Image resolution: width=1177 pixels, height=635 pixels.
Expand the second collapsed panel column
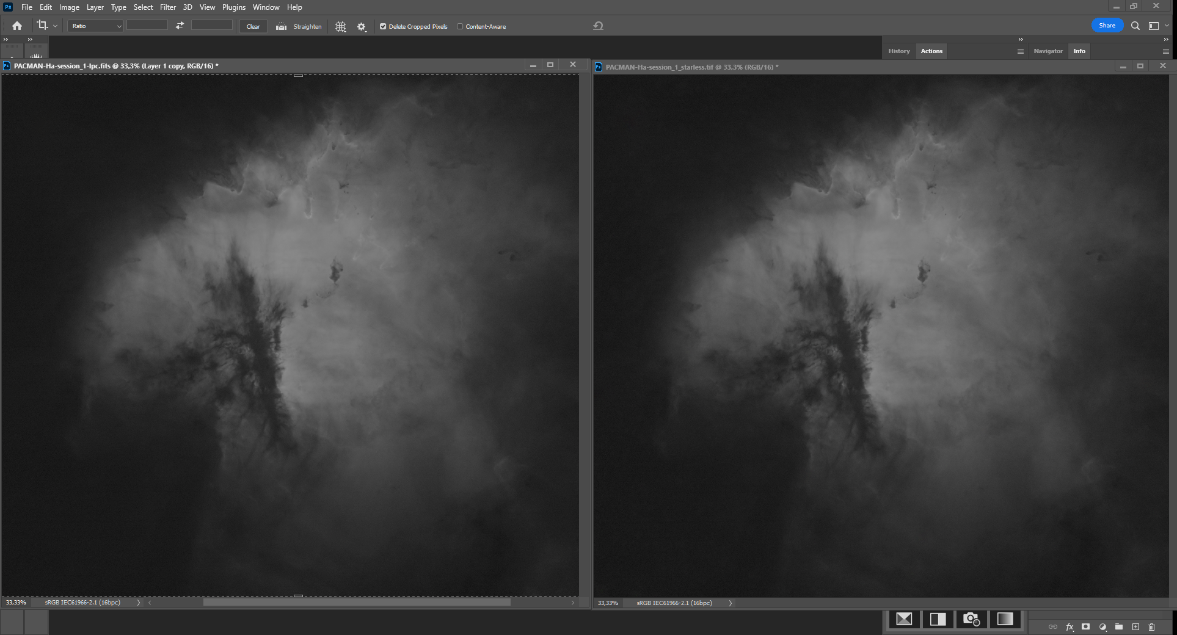30,39
